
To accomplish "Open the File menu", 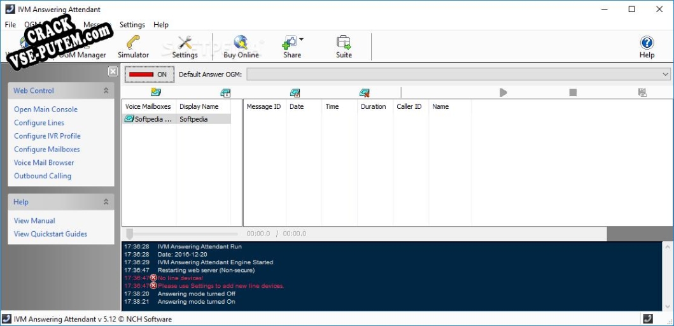I will click(x=10, y=25).
